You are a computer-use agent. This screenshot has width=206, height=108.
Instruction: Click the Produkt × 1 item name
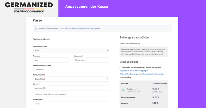click(132, 89)
